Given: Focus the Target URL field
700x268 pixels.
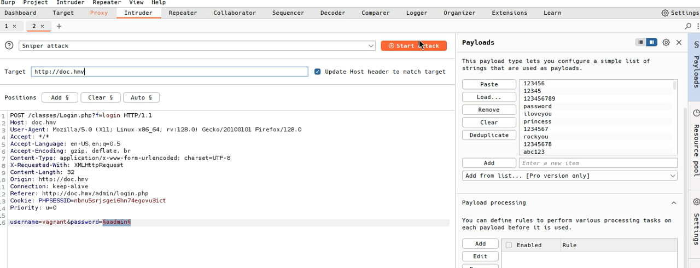Looking at the screenshot, I should pyautogui.click(x=170, y=72).
